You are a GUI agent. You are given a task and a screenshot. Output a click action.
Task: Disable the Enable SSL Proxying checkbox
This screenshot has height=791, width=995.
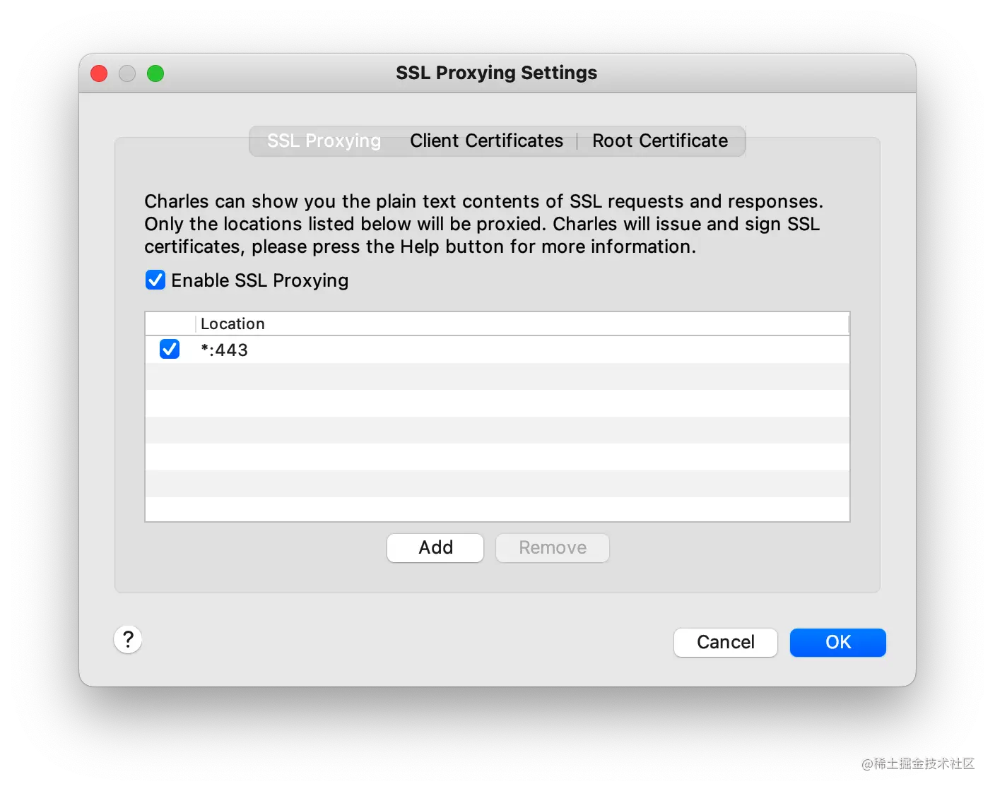coord(155,280)
